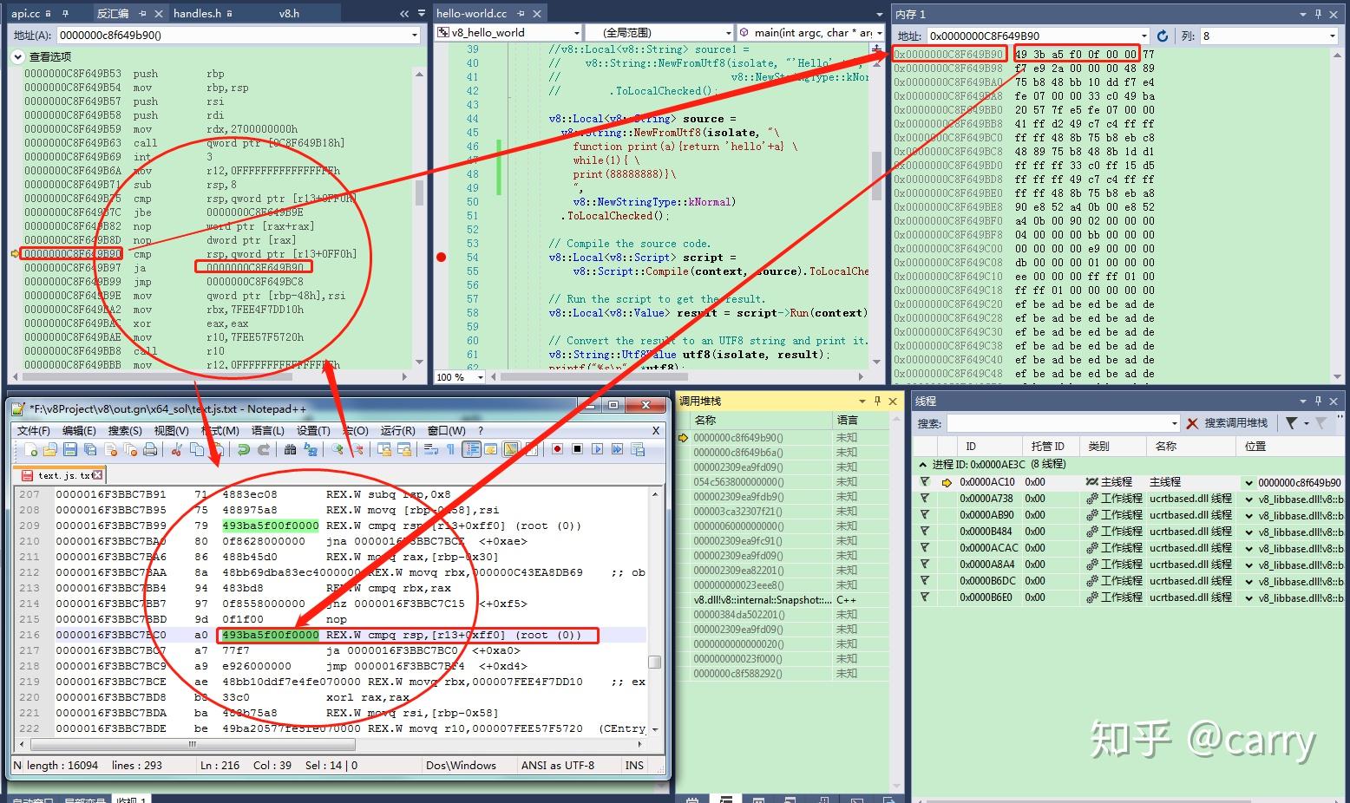Click New file icon in Notepad++ toolbar
Viewport: 1350px width, 803px height.
coord(30,449)
